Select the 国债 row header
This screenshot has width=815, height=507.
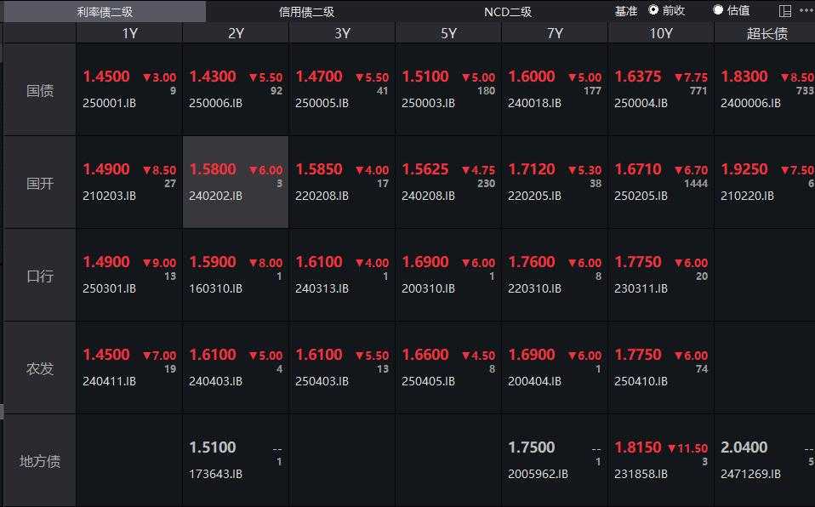pos(40,90)
